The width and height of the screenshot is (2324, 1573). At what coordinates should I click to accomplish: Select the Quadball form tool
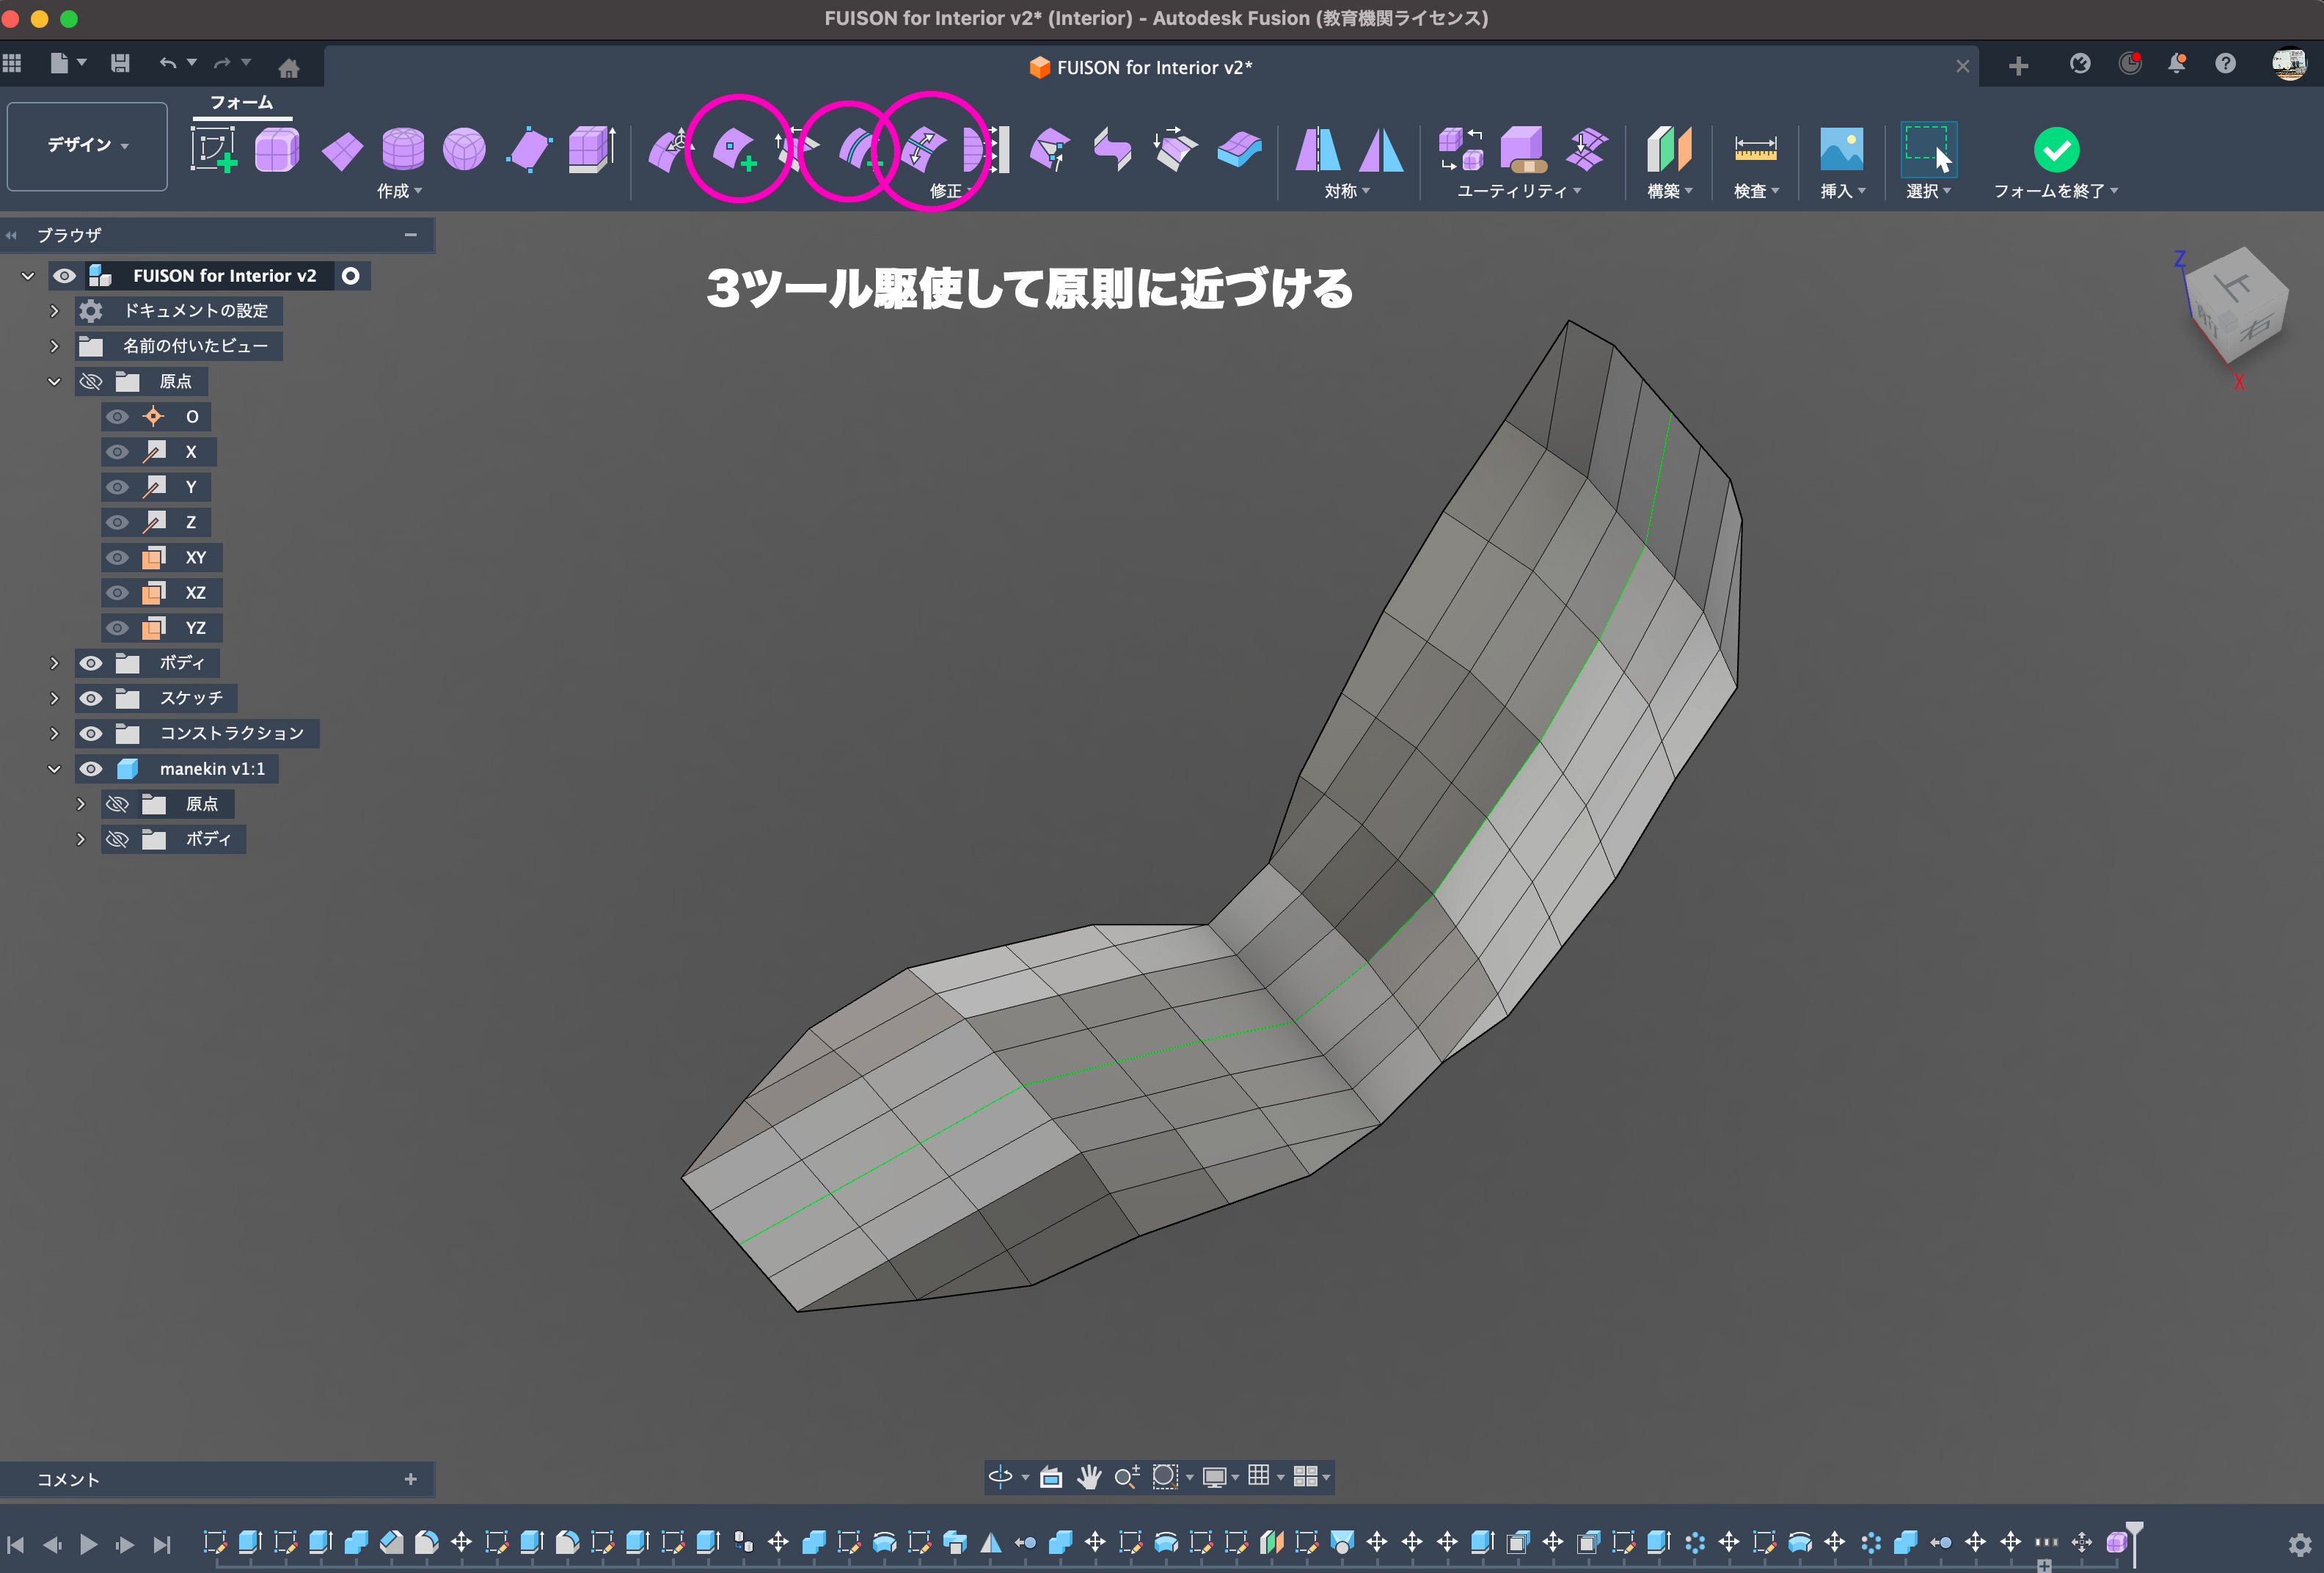(464, 150)
